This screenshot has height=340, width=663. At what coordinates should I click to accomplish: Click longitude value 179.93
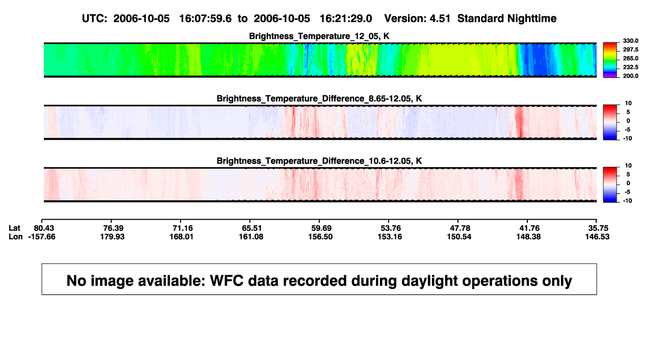(113, 237)
